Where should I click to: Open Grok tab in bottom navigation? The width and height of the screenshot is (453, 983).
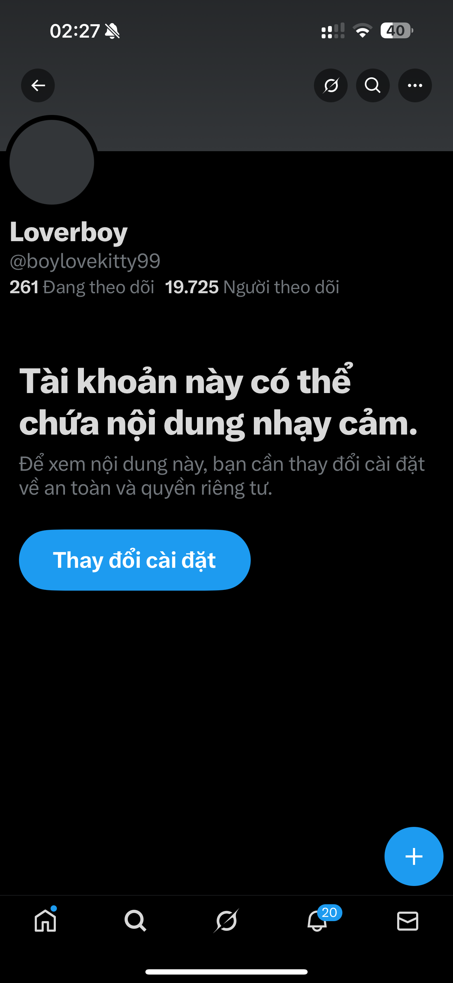click(226, 920)
